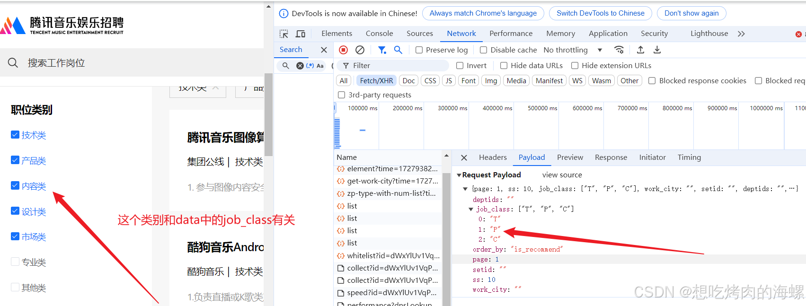Image resolution: width=806 pixels, height=306 pixels.
Task: Close the Search drawer panel
Action: coord(324,50)
